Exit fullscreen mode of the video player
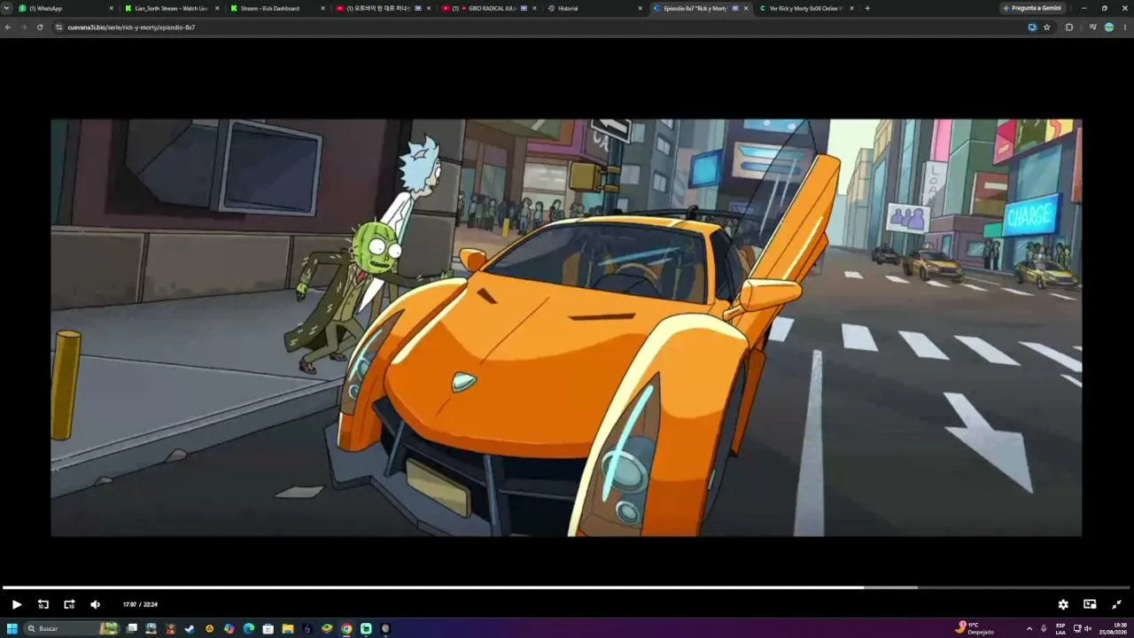The height and width of the screenshot is (638, 1134). [x=1116, y=604]
